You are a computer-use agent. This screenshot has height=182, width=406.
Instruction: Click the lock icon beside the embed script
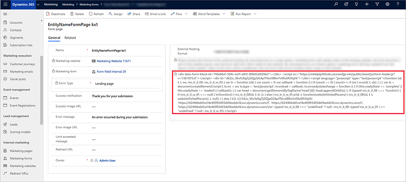click(175, 74)
